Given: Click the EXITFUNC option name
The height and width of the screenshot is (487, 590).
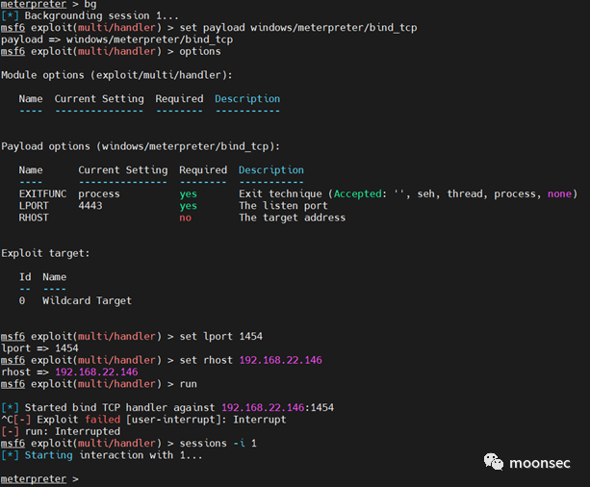Looking at the screenshot, I should [x=42, y=193].
